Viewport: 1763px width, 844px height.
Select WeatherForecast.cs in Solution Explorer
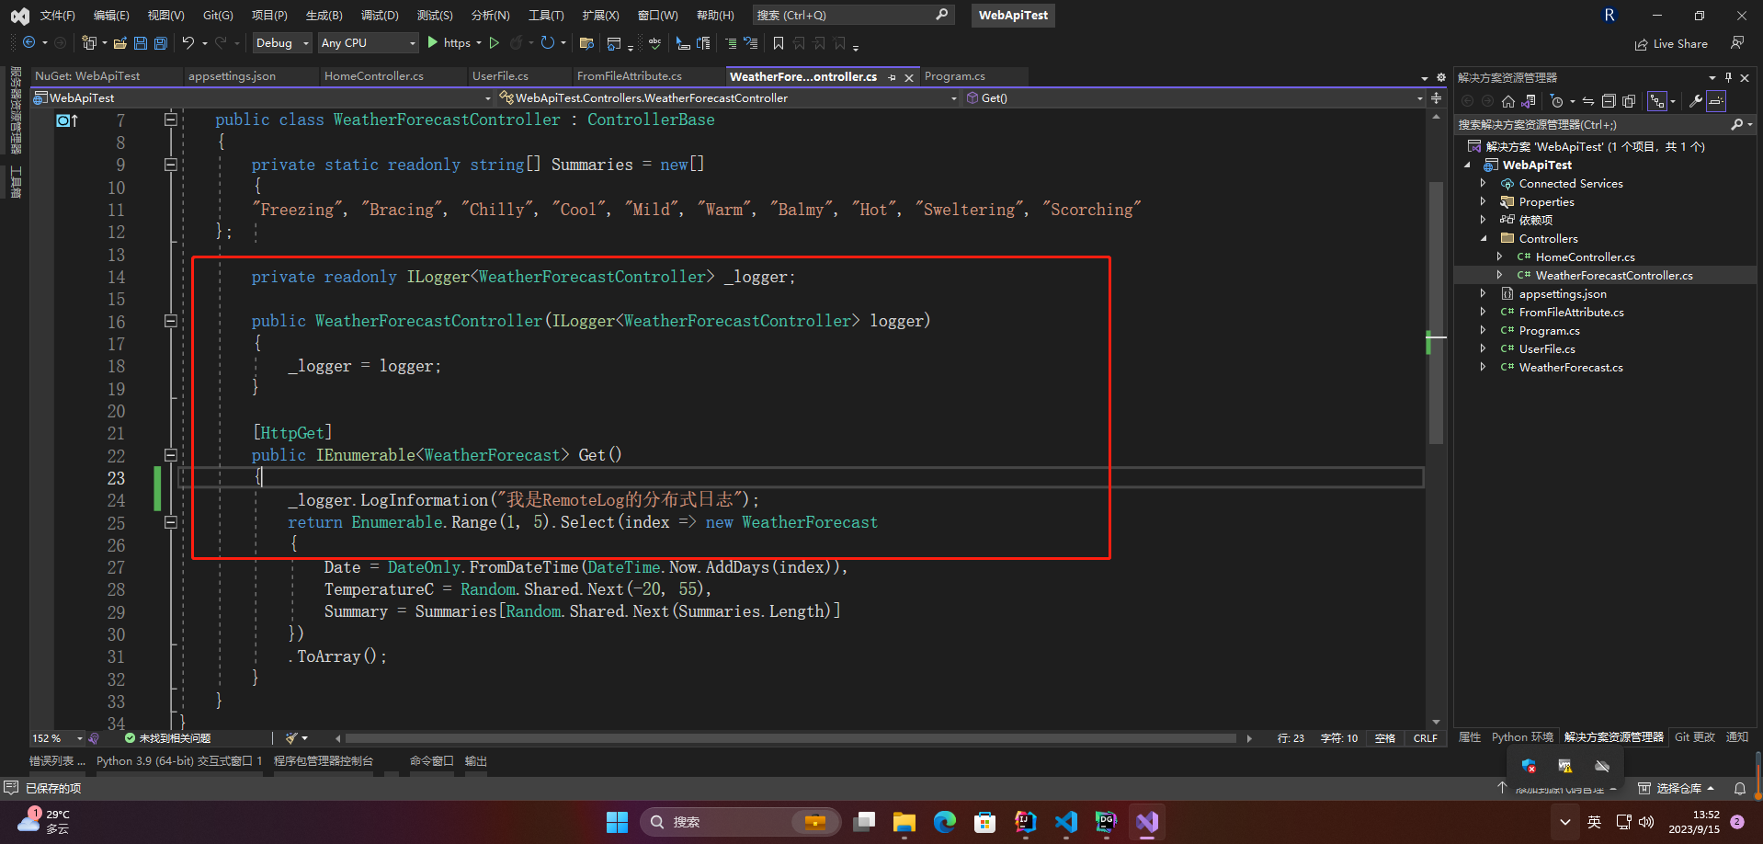1570,367
